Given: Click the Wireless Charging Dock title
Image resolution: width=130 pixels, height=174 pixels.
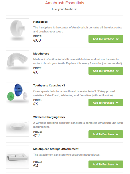Looking at the screenshot, I should tap(49, 117).
